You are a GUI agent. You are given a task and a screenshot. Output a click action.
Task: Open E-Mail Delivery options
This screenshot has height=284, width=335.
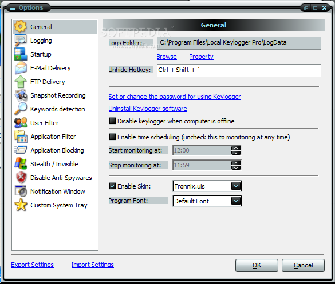pos(55,68)
